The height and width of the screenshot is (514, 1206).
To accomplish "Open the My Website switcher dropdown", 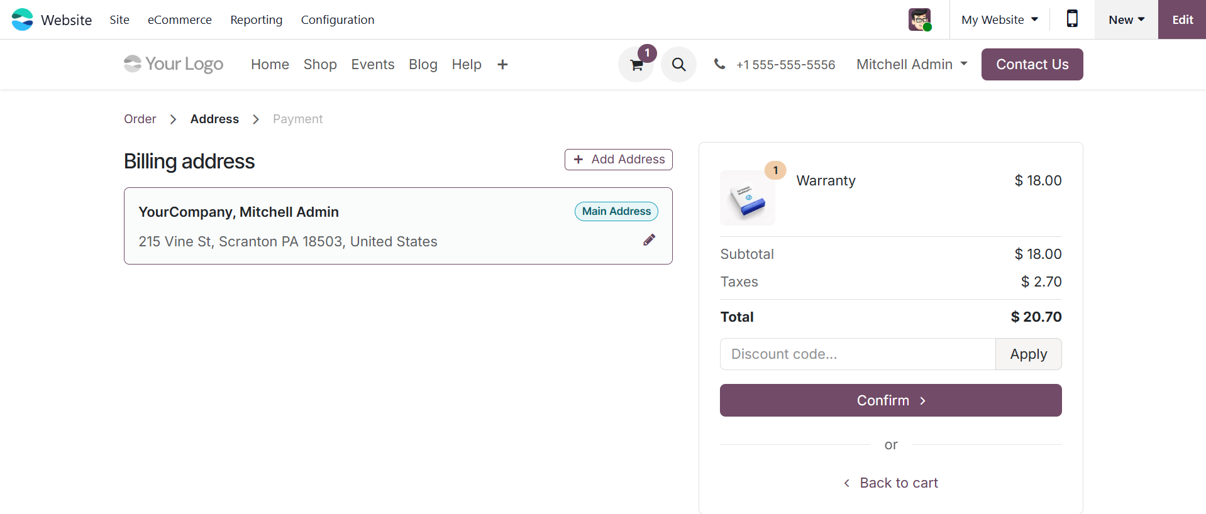I will point(999,19).
